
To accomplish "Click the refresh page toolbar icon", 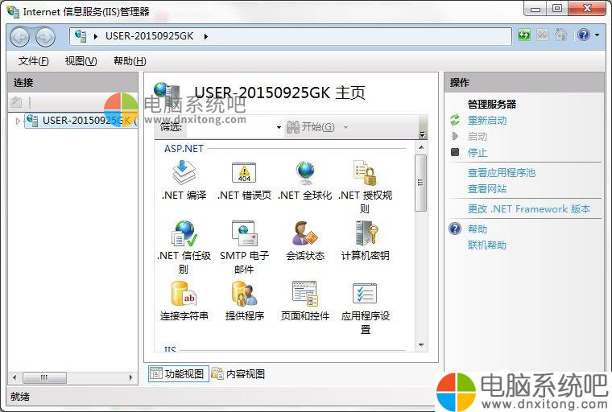I will click(x=523, y=35).
